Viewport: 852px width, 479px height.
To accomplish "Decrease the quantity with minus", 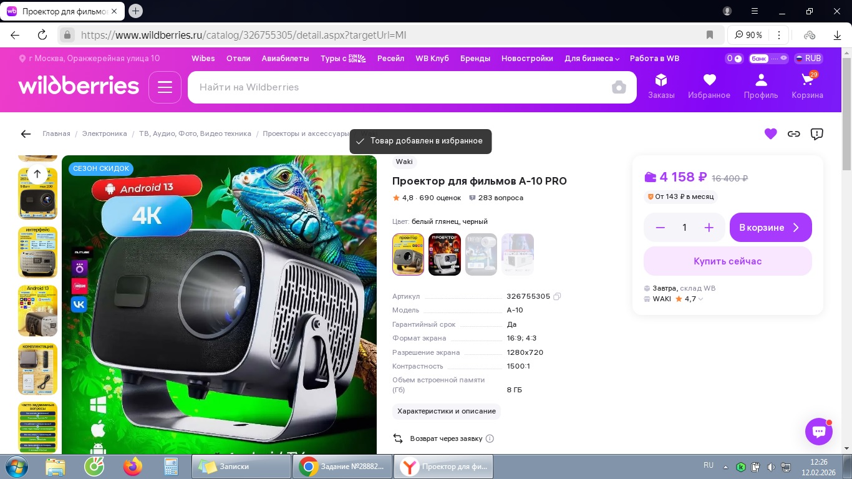I will click(x=661, y=228).
